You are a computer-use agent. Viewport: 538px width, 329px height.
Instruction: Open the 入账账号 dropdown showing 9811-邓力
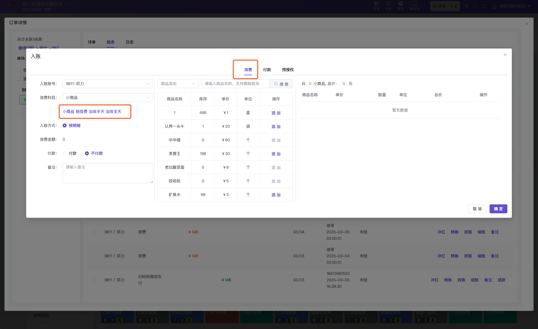pyautogui.click(x=108, y=84)
